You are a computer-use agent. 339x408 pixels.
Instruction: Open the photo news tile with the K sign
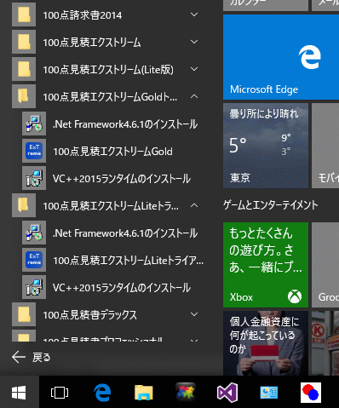325,343
